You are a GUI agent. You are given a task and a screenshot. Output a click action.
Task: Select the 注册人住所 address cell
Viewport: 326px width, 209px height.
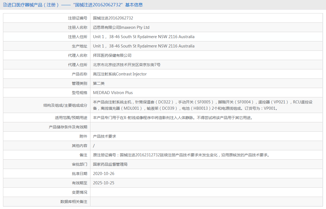point(144,36)
